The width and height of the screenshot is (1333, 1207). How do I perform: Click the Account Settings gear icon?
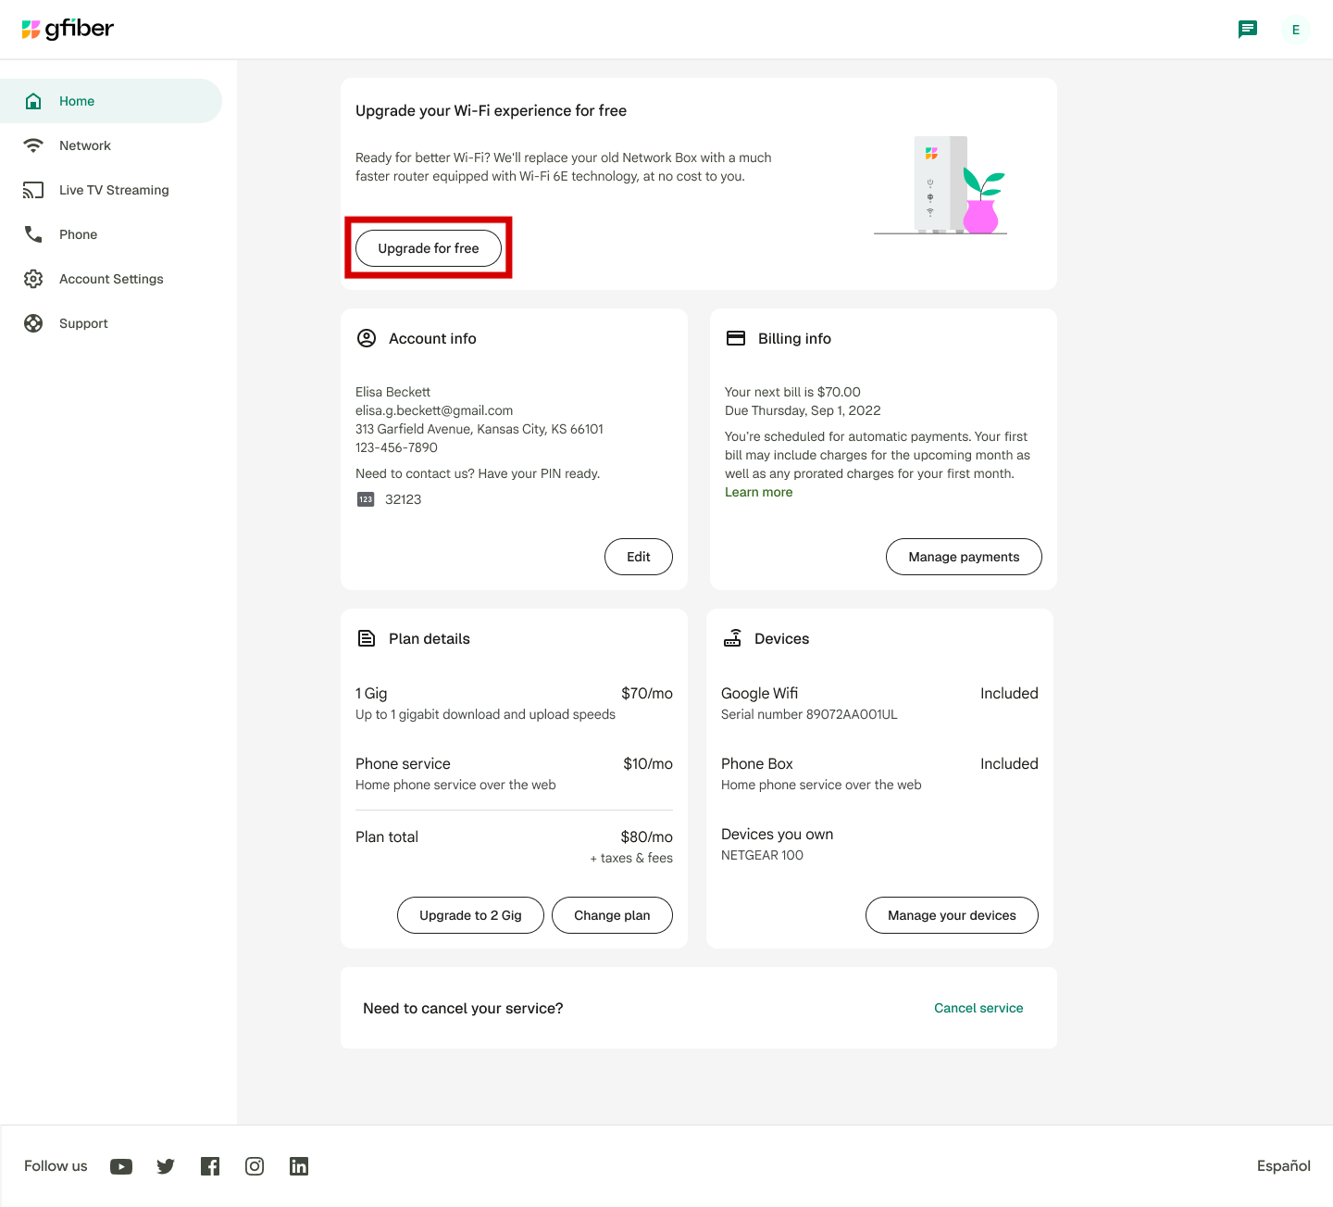[33, 279]
